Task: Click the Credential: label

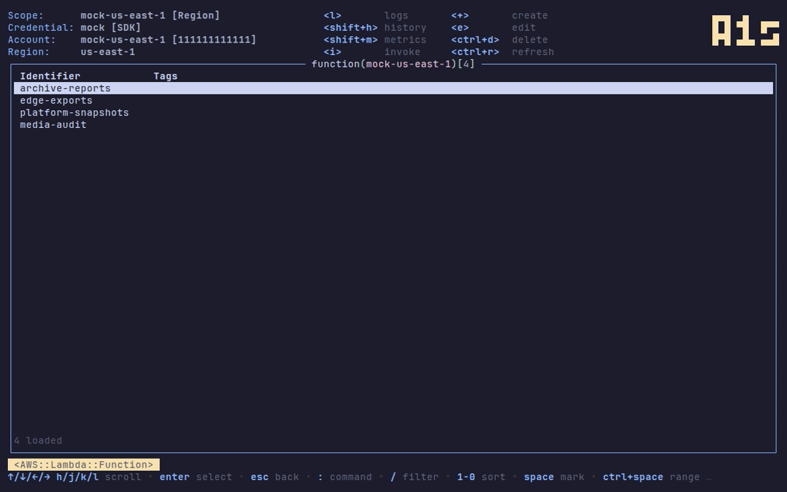Action: click(x=41, y=28)
